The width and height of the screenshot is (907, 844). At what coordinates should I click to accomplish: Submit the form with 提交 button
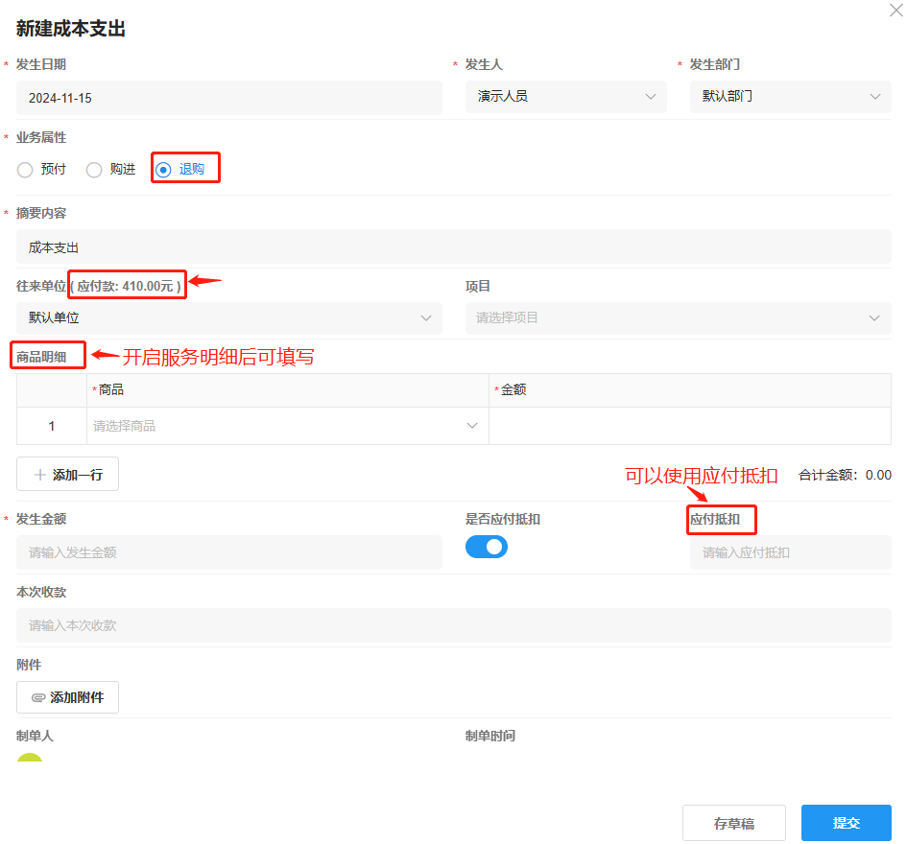[x=846, y=822]
